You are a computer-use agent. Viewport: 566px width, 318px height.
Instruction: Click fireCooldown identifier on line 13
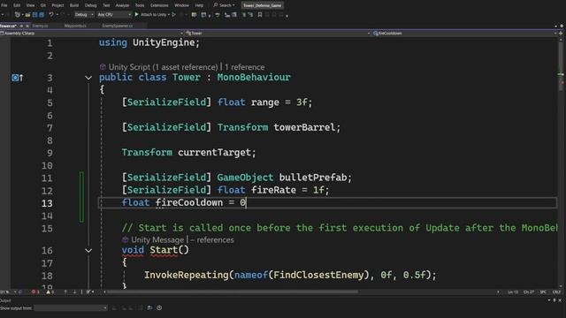pos(189,202)
